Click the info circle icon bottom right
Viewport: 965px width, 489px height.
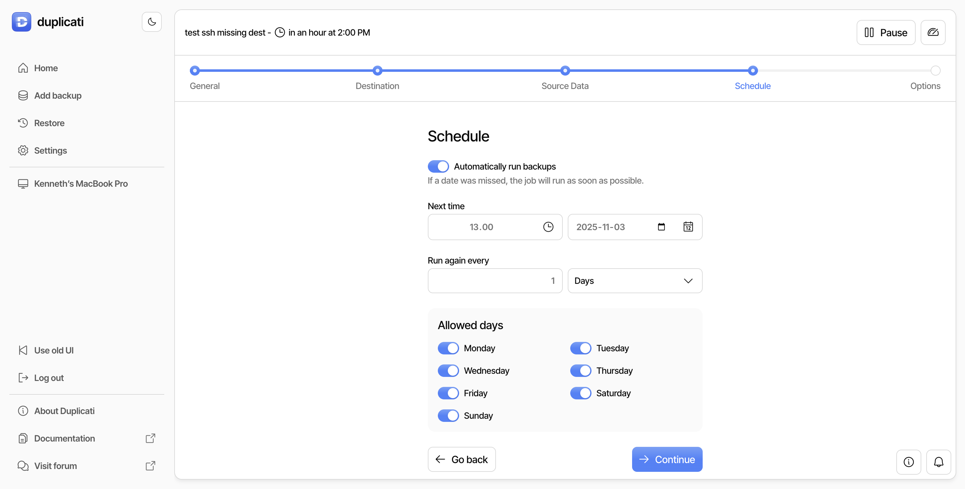click(908, 462)
